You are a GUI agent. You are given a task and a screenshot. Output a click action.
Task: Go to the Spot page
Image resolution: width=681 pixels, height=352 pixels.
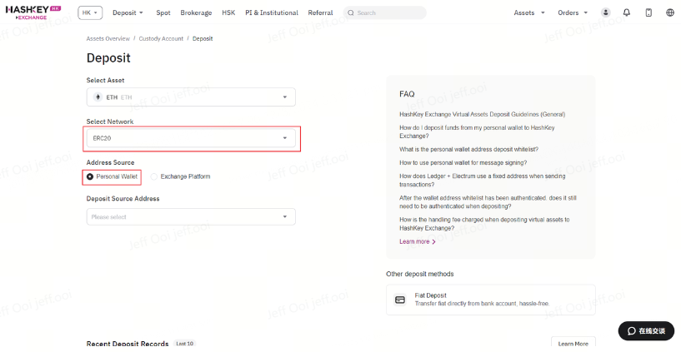click(x=163, y=12)
